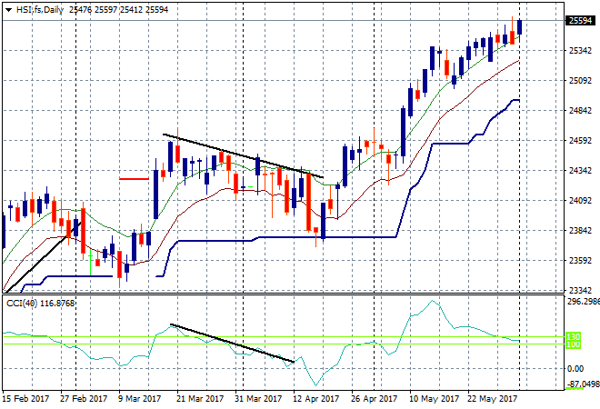Click the HSI,fs,Daily chart title text
The image size is (600, 409).
(x=40, y=10)
